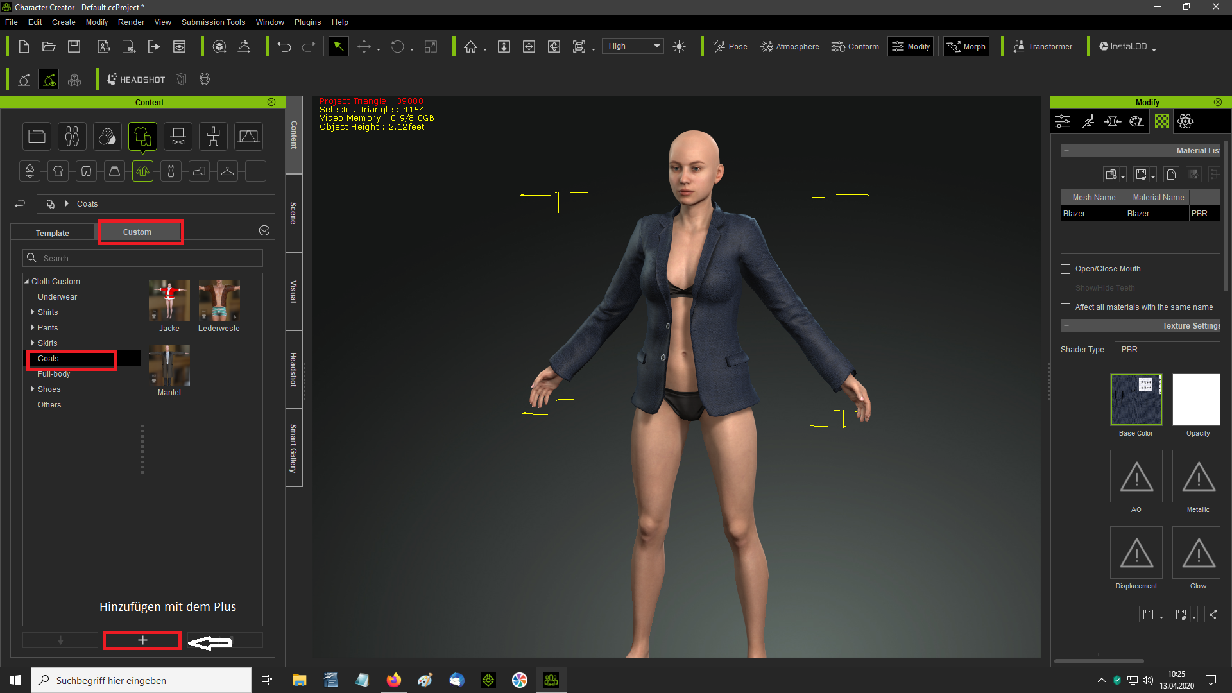Expand the Pants tree node
Image resolution: width=1232 pixels, height=693 pixels.
pyautogui.click(x=33, y=327)
